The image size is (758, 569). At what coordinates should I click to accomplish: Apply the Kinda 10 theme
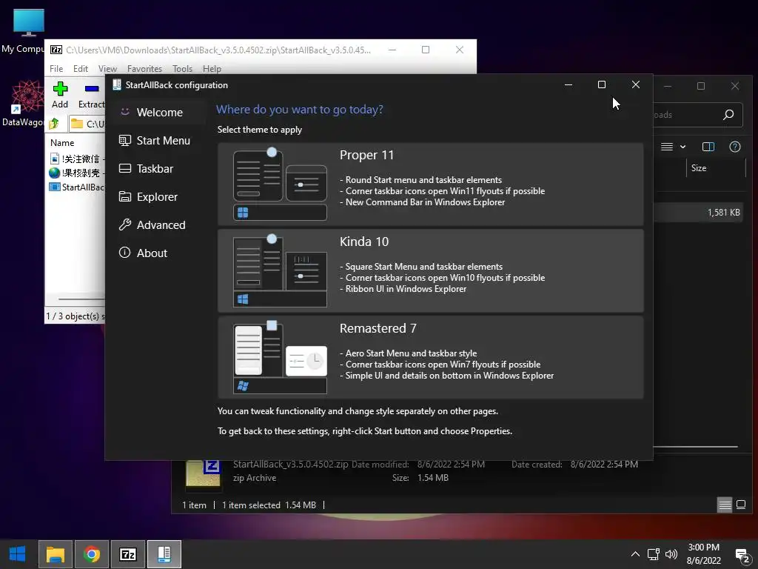tap(430, 271)
